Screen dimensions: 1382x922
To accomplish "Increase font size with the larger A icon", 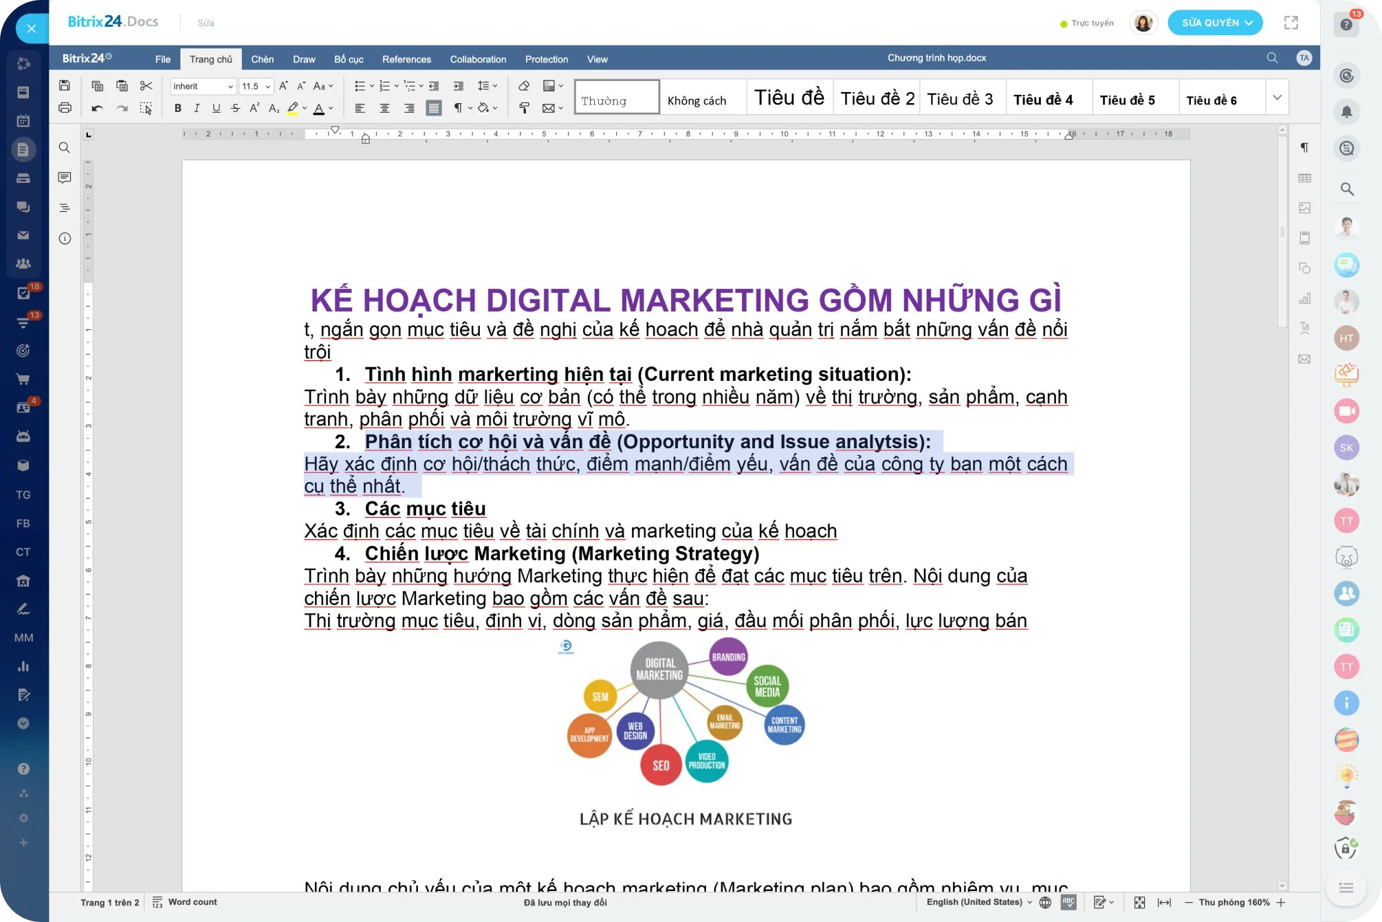I will coord(283,86).
